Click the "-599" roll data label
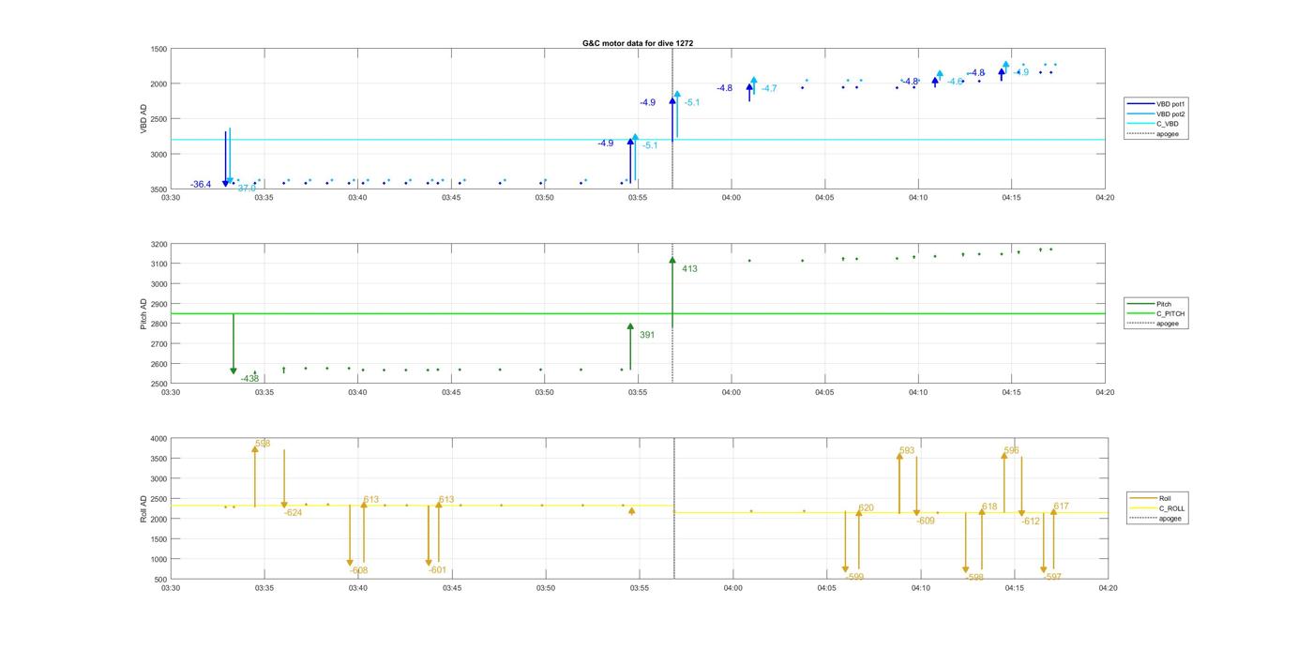This screenshot has width=1313, height=650. tap(854, 577)
